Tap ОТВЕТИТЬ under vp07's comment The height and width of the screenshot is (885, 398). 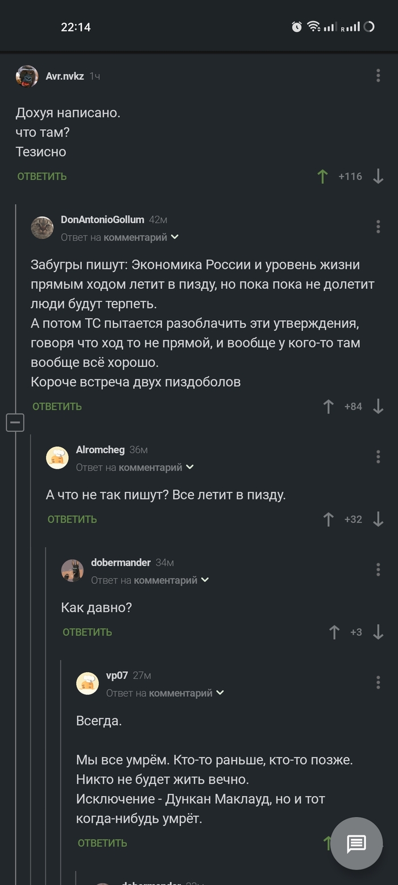pyautogui.click(x=102, y=843)
